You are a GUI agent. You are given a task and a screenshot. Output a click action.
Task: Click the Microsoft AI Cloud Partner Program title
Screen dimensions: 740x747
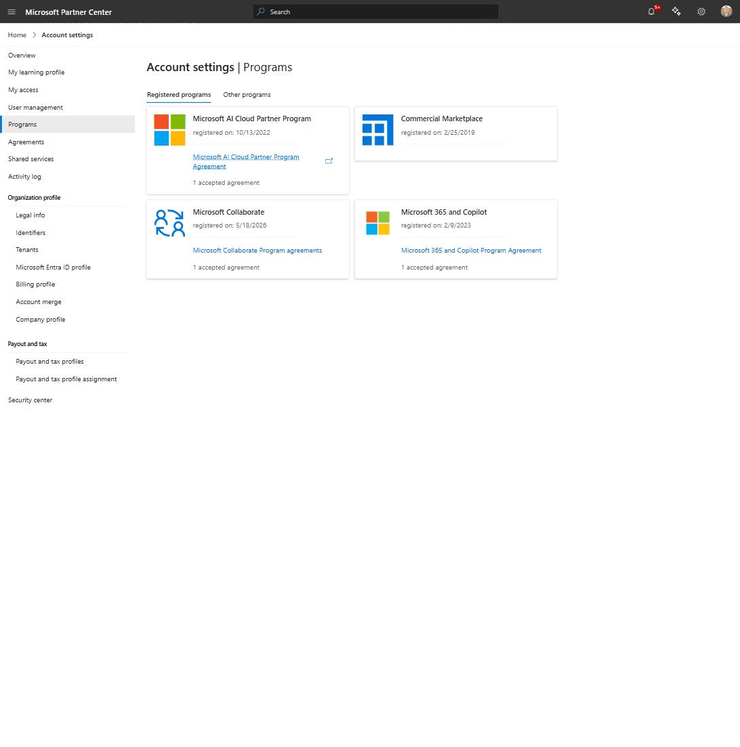[x=252, y=119]
